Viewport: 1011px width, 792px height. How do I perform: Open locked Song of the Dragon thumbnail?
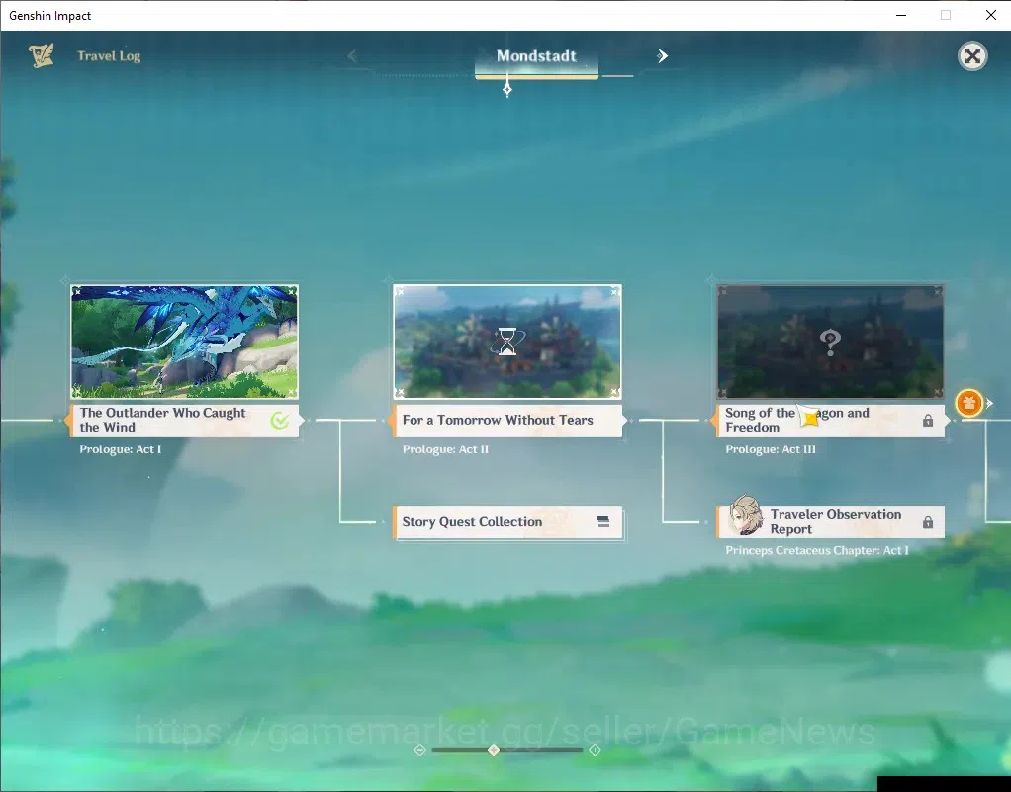831,342
